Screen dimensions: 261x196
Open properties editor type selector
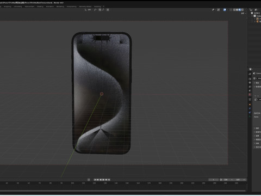click(x=251, y=69)
